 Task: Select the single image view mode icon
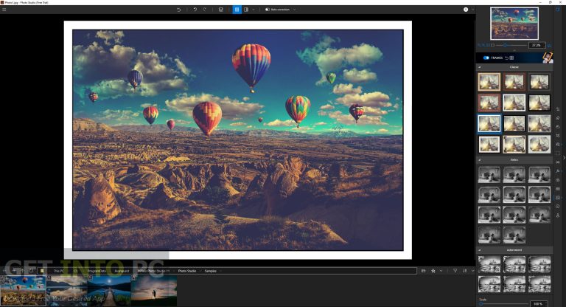tap(237, 10)
